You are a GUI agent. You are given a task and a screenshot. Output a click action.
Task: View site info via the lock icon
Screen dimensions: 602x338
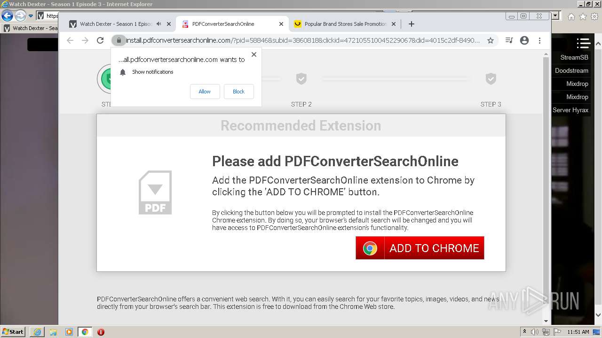[x=119, y=40]
